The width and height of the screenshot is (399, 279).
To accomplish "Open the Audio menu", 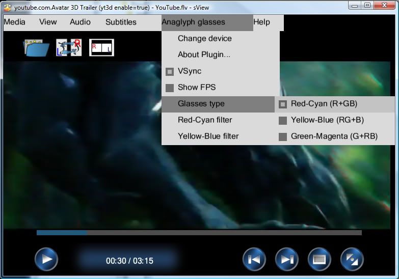I will coord(80,22).
